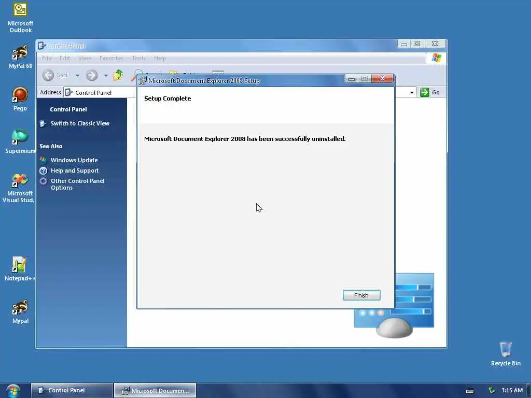Screen dimensions: 531x398
Task: Select Microsoft Visual Studio desktop icon
Action: [x=19, y=188]
